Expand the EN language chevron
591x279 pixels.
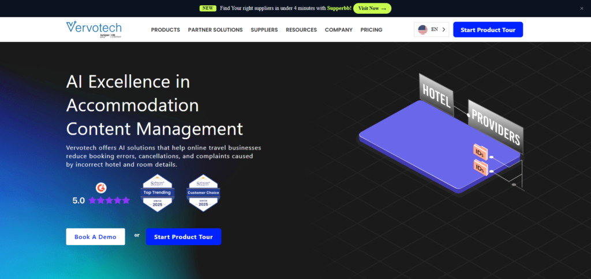point(444,29)
